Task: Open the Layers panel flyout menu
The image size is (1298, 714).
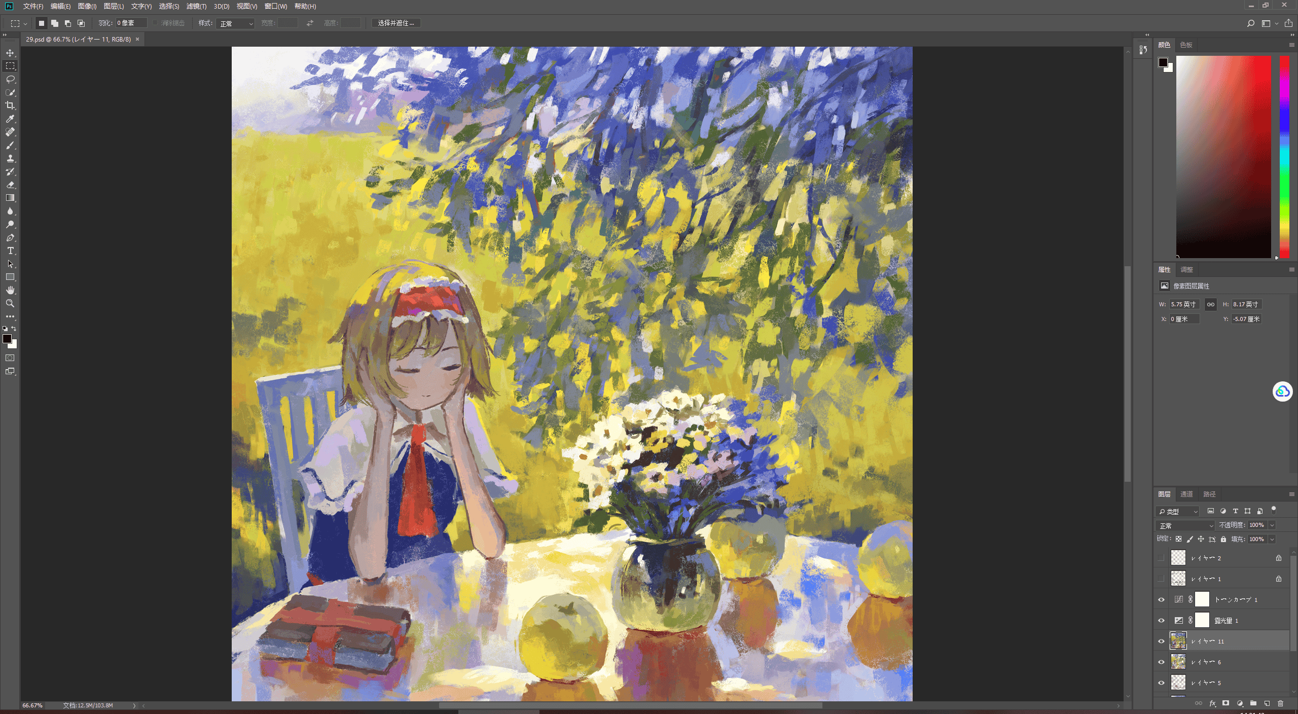Action: click(1291, 494)
